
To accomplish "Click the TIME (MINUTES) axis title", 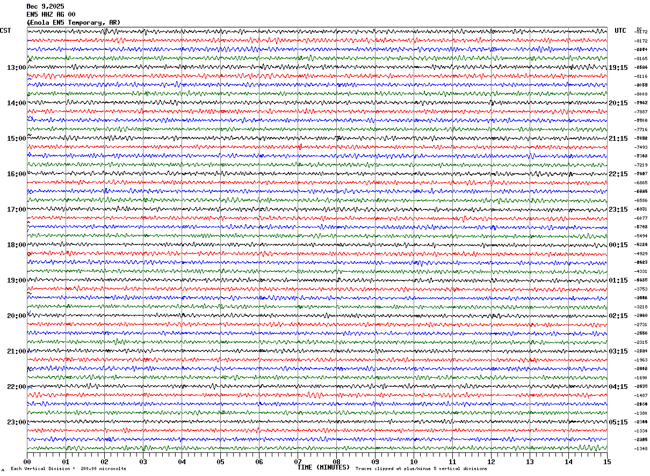I will point(323,467).
